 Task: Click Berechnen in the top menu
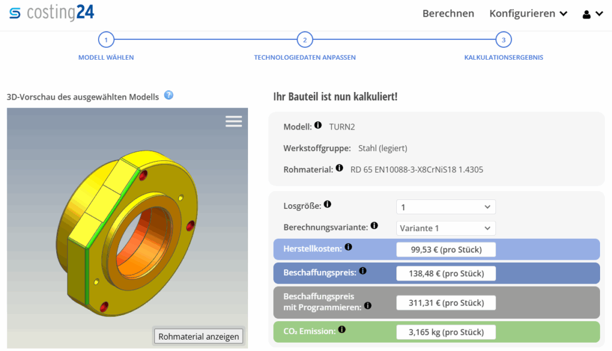pos(448,13)
